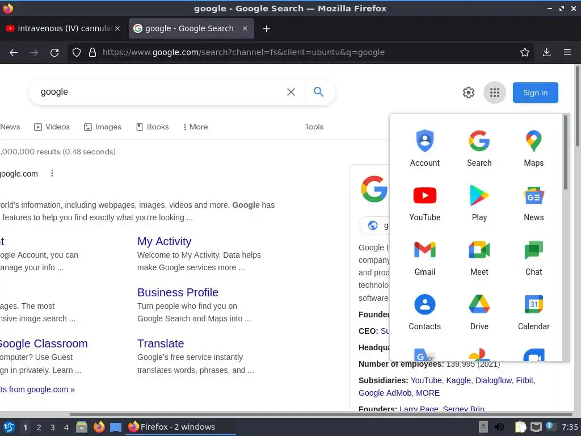This screenshot has height=436, width=581.
Task: Click into the google search input field
Action: [x=159, y=91]
